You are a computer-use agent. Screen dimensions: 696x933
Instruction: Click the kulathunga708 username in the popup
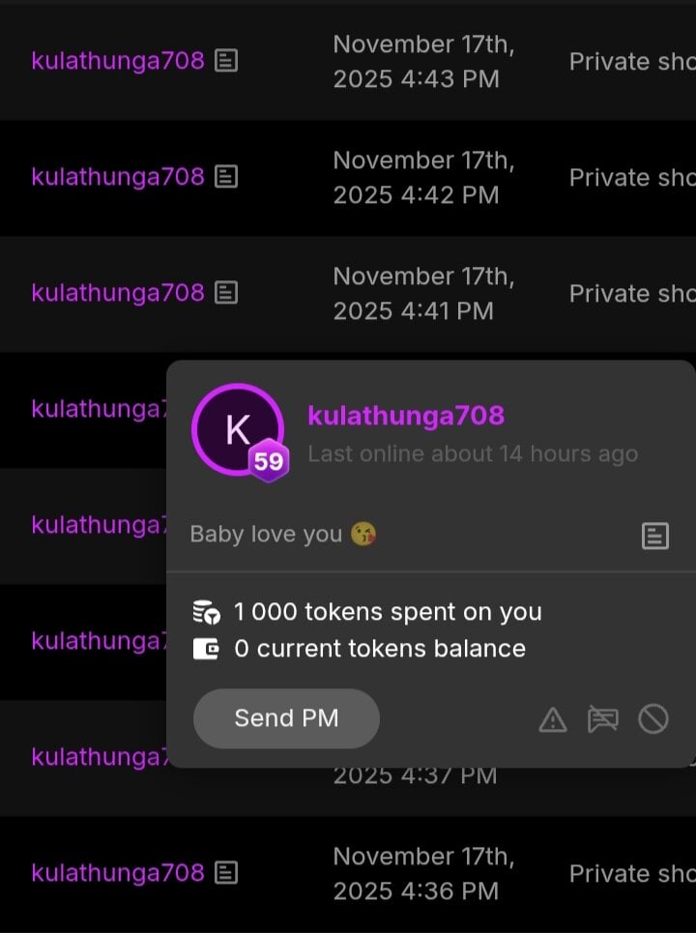[x=406, y=416]
